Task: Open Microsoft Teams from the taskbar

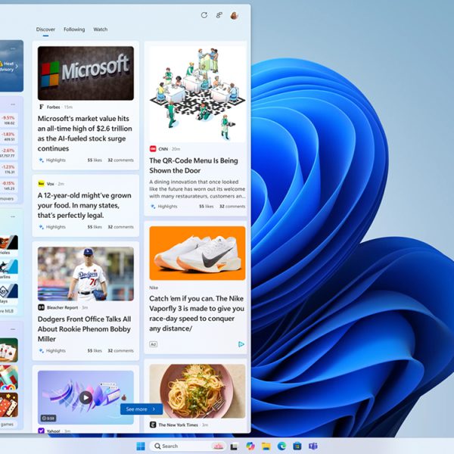Action: pyautogui.click(x=313, y=446)
